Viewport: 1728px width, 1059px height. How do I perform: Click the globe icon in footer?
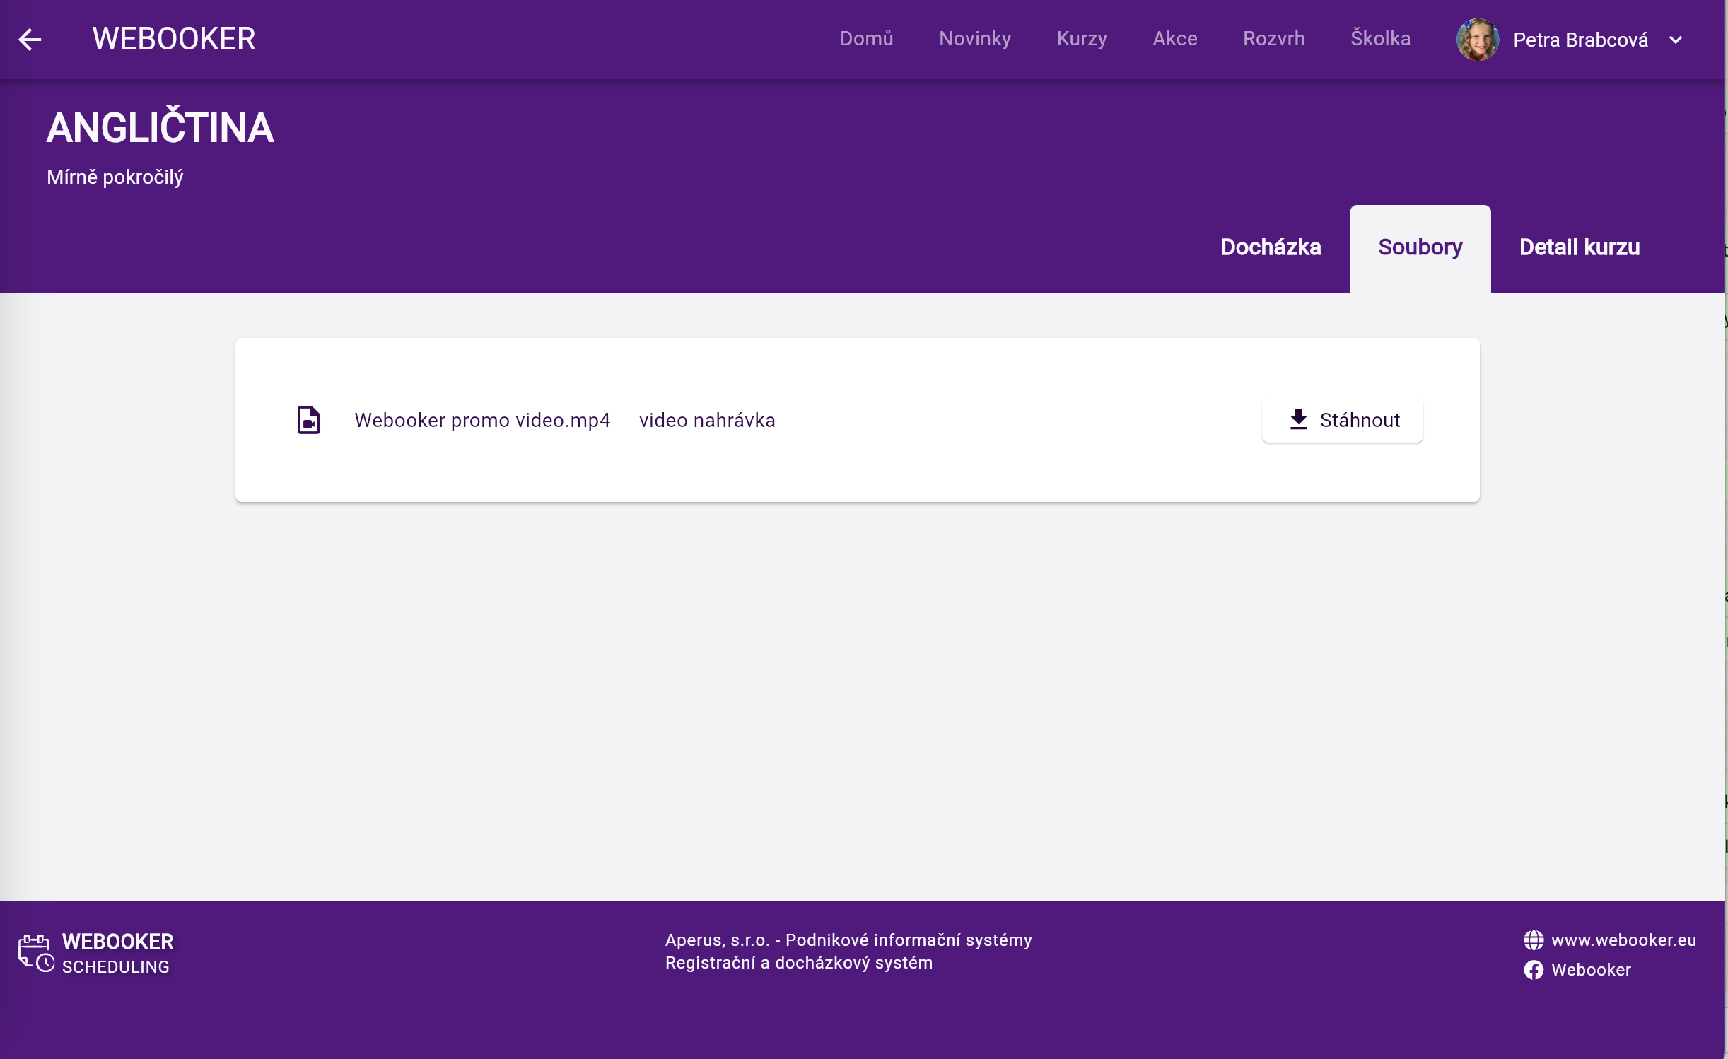[1533, 940]
